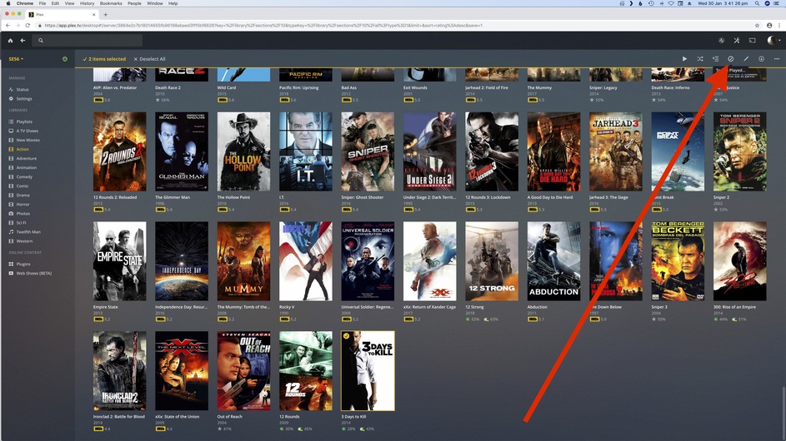The image size is (786, 441).
Task: Play the selected items
Action: (684, 58)
